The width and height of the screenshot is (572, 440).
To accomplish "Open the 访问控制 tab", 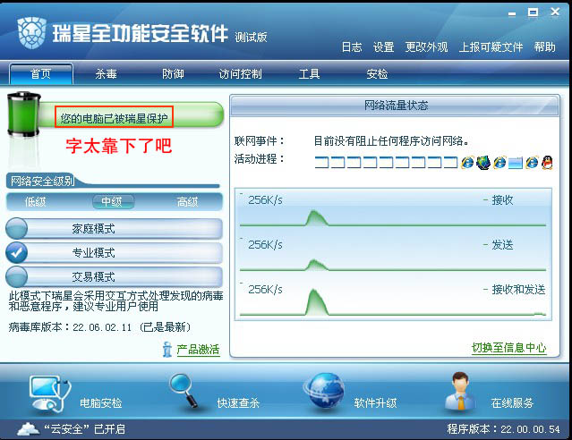I will pos(240,74).
